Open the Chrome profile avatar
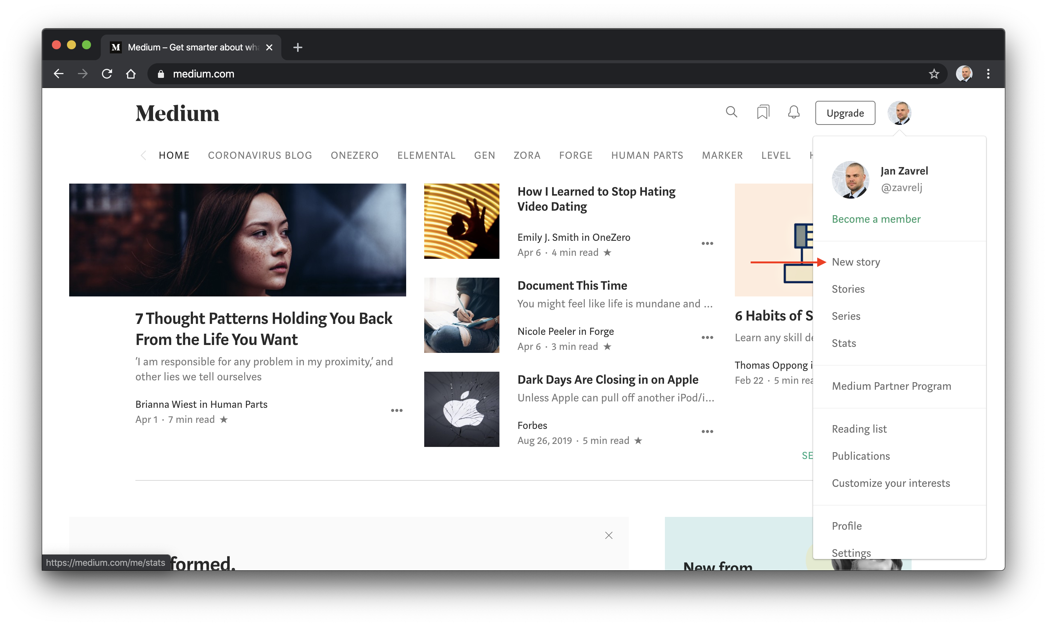 pos(964,74)
